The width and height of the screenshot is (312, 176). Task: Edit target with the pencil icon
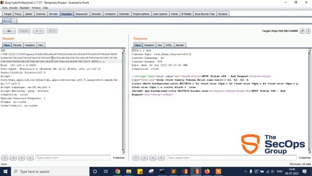[302, 31]
